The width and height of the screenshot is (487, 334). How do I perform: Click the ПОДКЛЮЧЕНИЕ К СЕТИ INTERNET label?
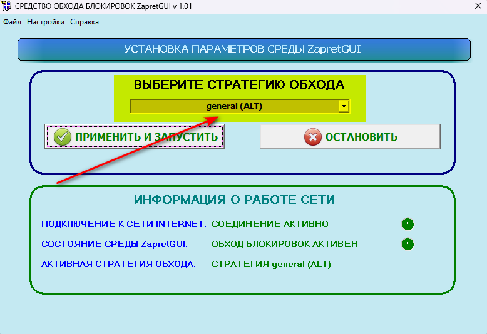[x=124, y=224]
